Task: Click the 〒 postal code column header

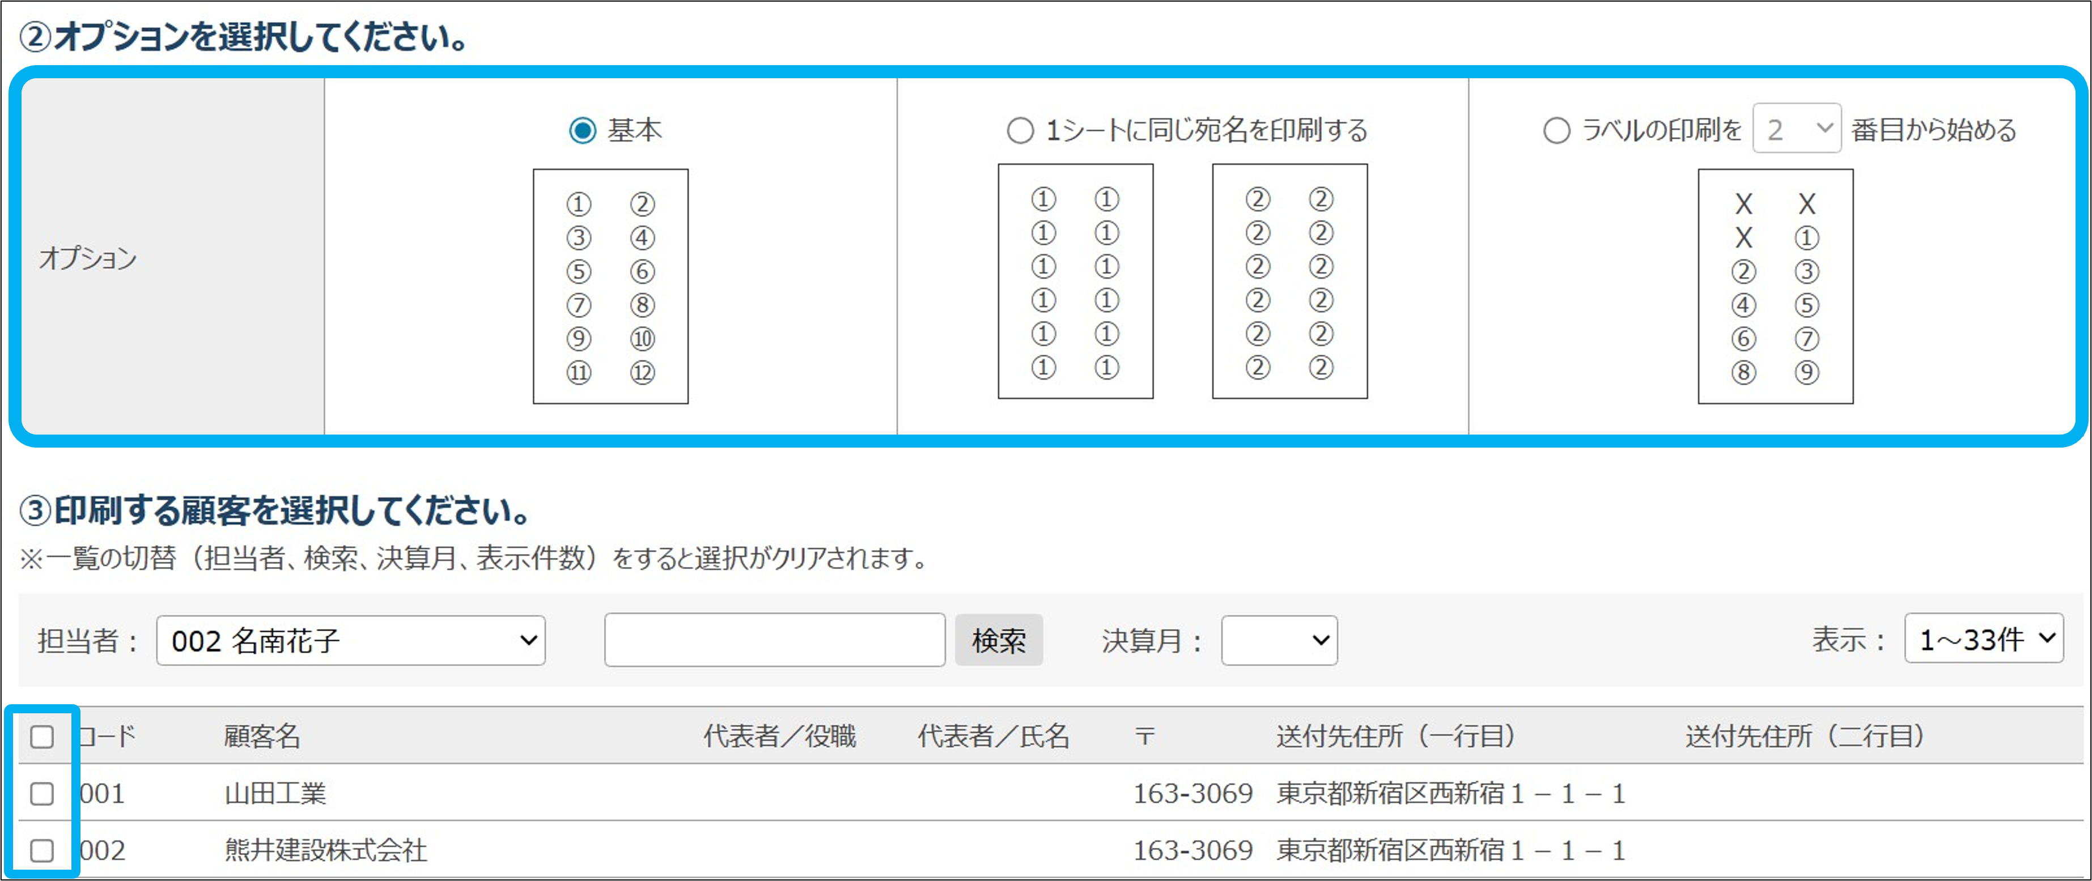Action: click(1144, 737)
